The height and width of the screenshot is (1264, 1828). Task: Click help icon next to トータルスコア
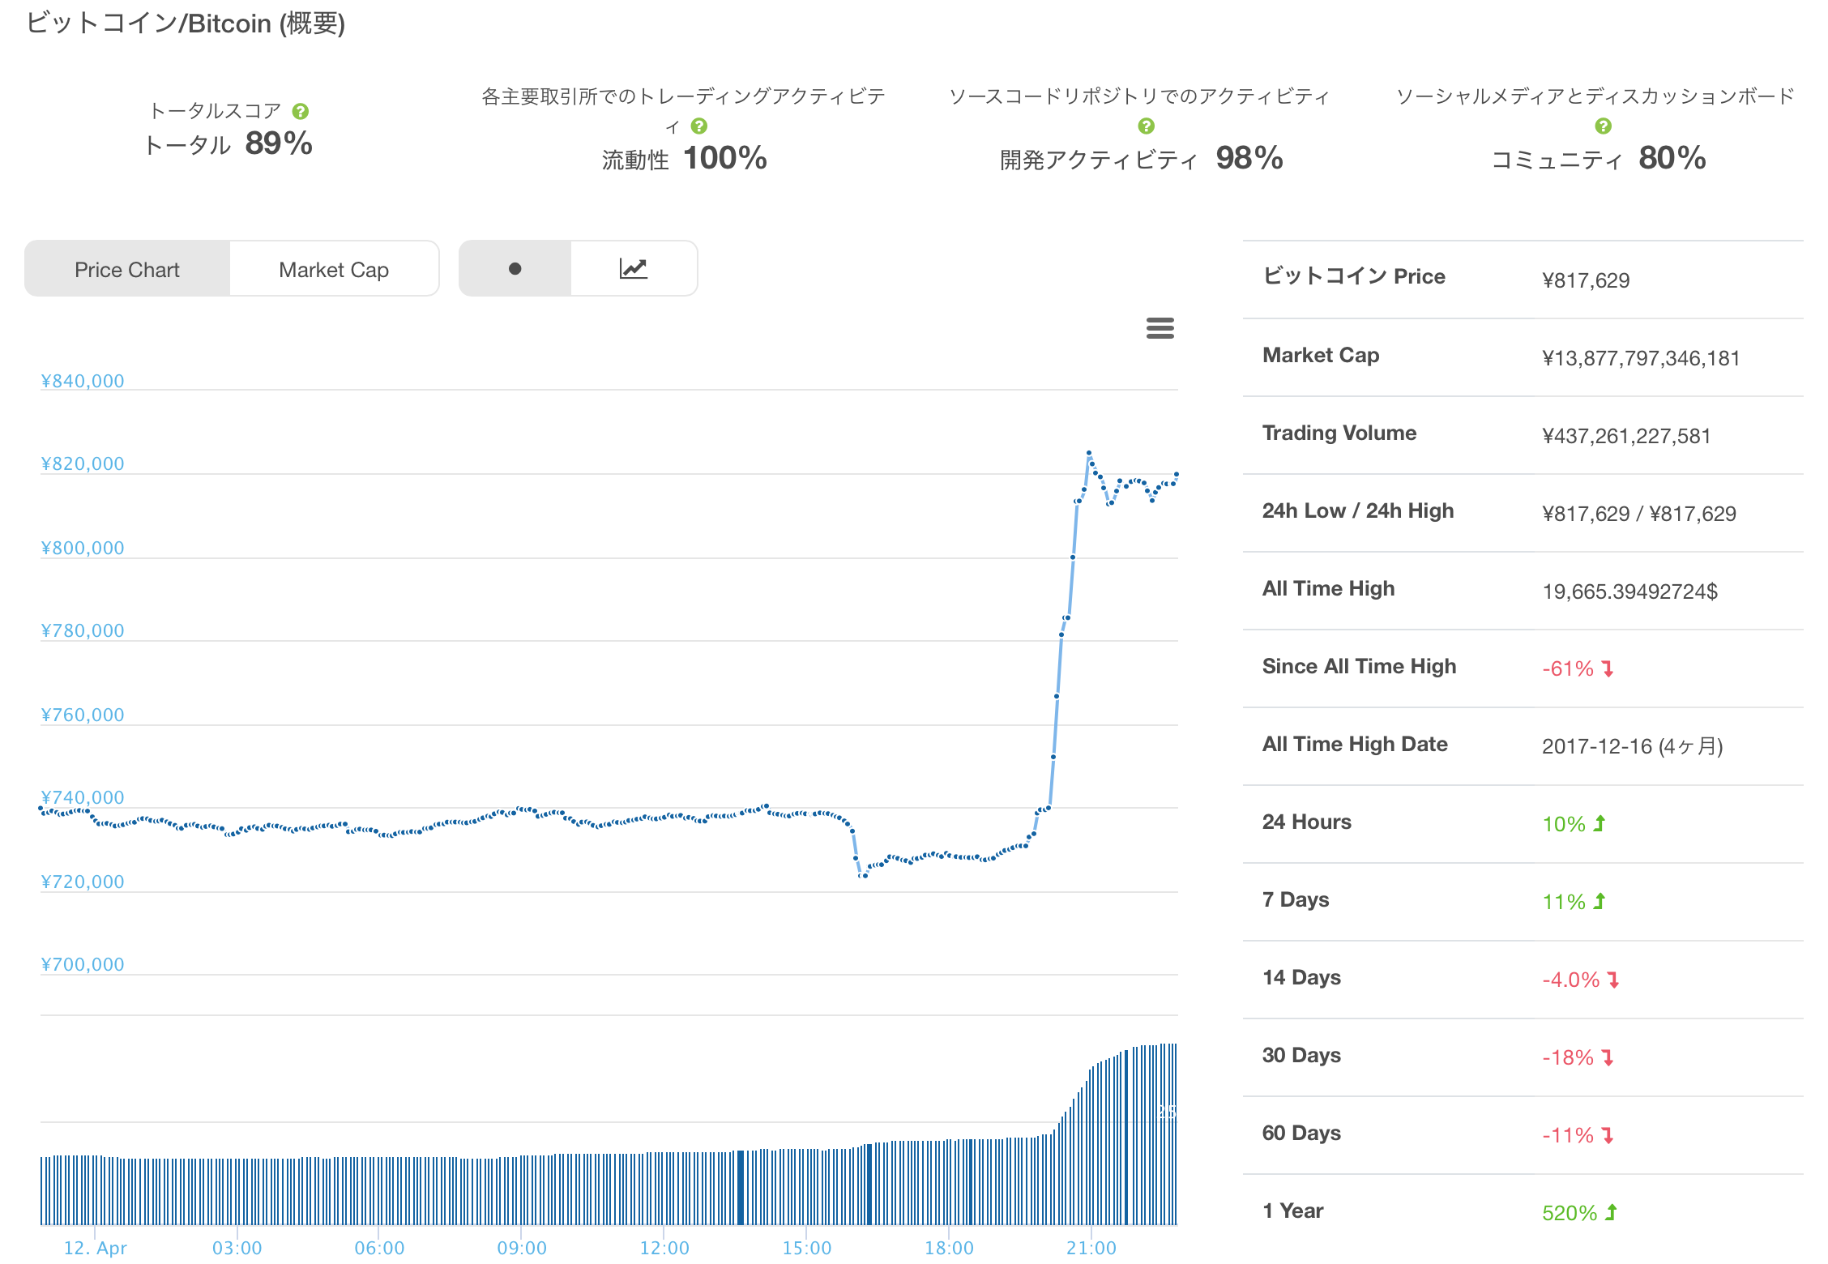[x=301, y=111]
